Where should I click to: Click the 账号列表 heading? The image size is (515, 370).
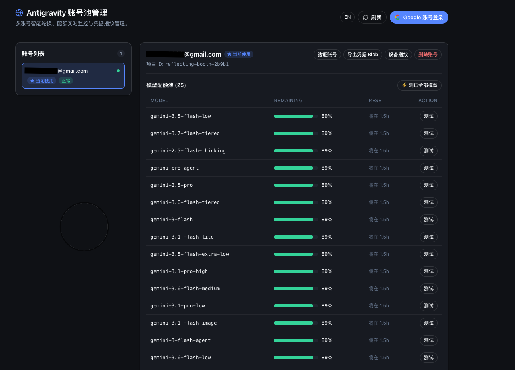(33, 54)
